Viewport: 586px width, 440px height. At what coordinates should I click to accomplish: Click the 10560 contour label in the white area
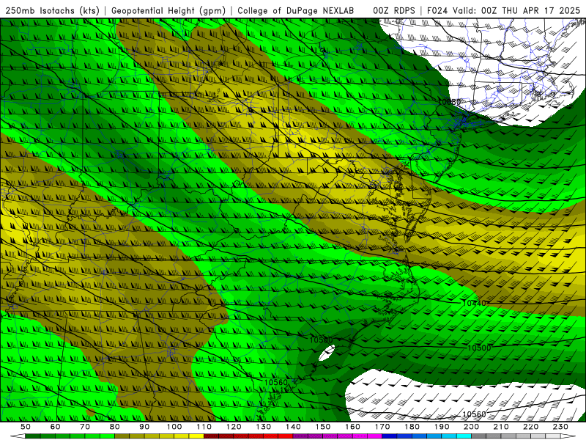pyautogui.click(x=474, y=414)
